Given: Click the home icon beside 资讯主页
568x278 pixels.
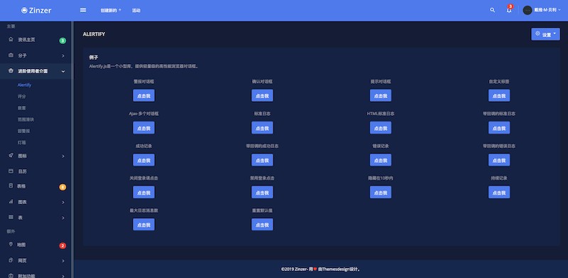Looking at the screenshot, I should tap(11, 39).
